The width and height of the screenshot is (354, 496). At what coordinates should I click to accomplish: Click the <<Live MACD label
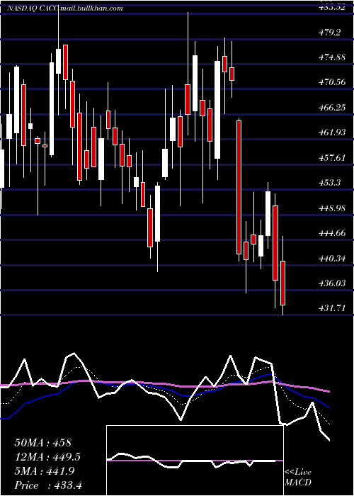(298, 477)
